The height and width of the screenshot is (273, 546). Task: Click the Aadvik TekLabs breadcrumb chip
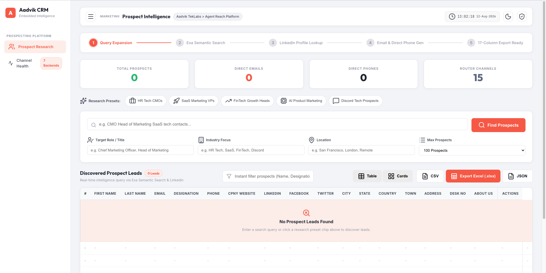point(208,17)
